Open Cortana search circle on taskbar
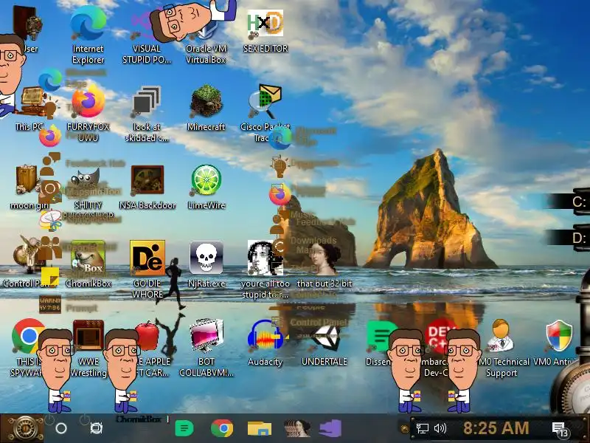The height and width of the screenshot is (443, 590). click(x=61, y=428)
